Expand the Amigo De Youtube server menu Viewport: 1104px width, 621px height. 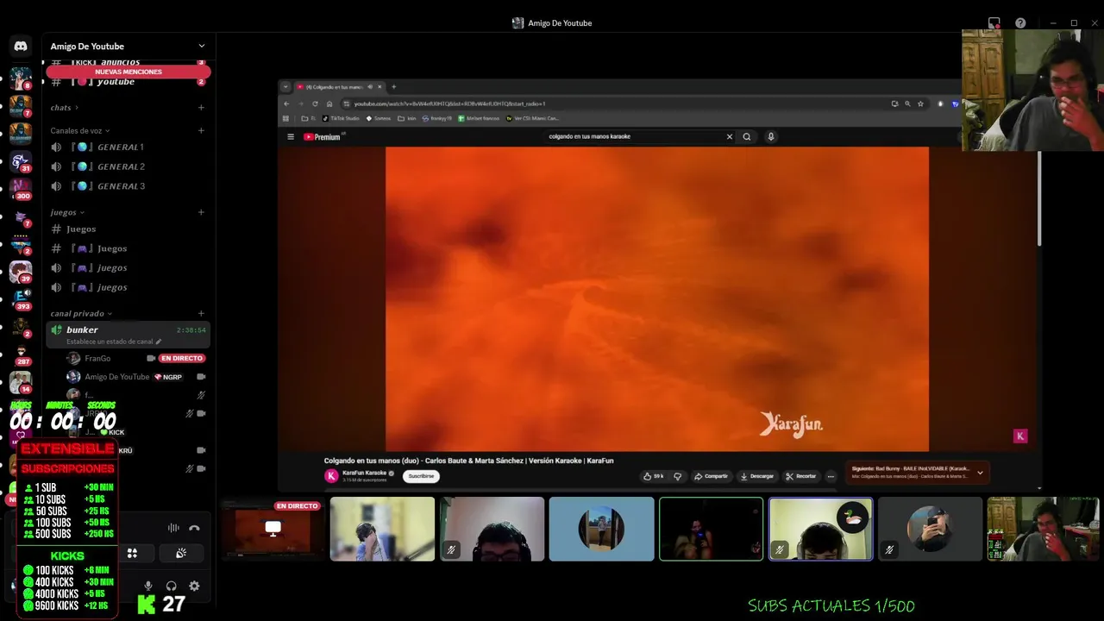click(201, 47)
